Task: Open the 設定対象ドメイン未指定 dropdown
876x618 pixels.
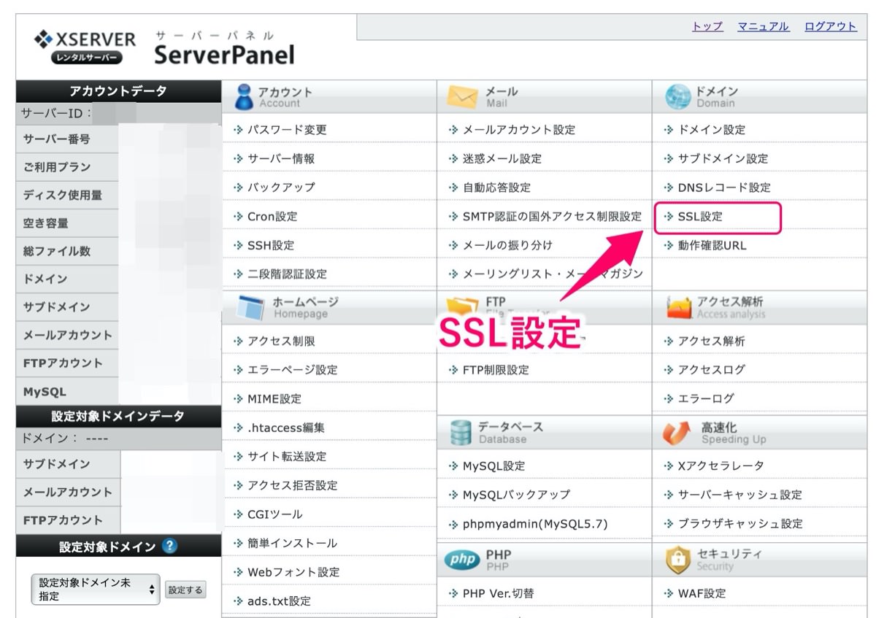Action: tap(96, 590)
